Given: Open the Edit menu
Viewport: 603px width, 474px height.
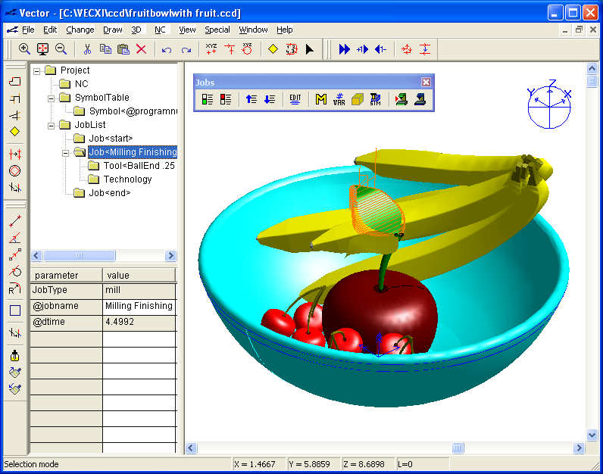Looking at the screenshot, I should pyautogui.click(x=50, y=30).
